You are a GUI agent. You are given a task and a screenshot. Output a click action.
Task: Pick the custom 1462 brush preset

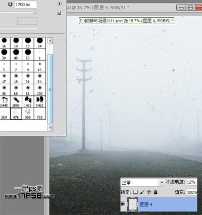[40, 102]
